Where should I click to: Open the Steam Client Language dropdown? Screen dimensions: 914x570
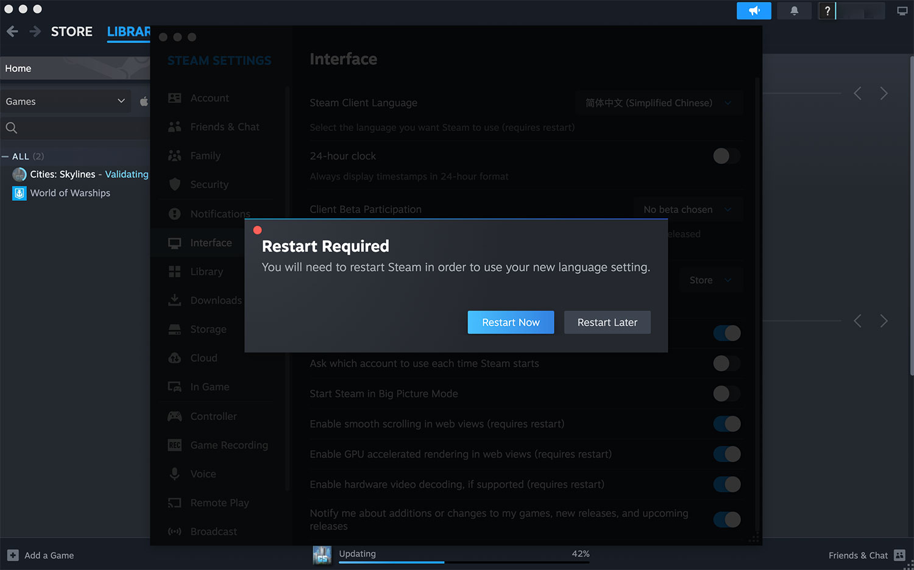[x=658, y=102]
